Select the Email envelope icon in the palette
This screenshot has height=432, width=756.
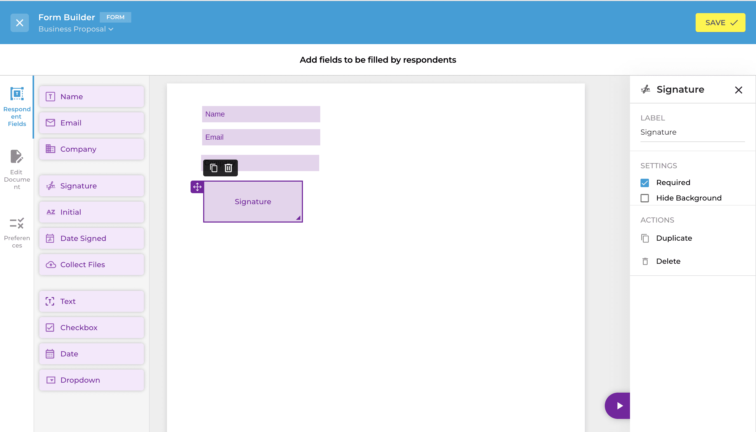point(50,123)
